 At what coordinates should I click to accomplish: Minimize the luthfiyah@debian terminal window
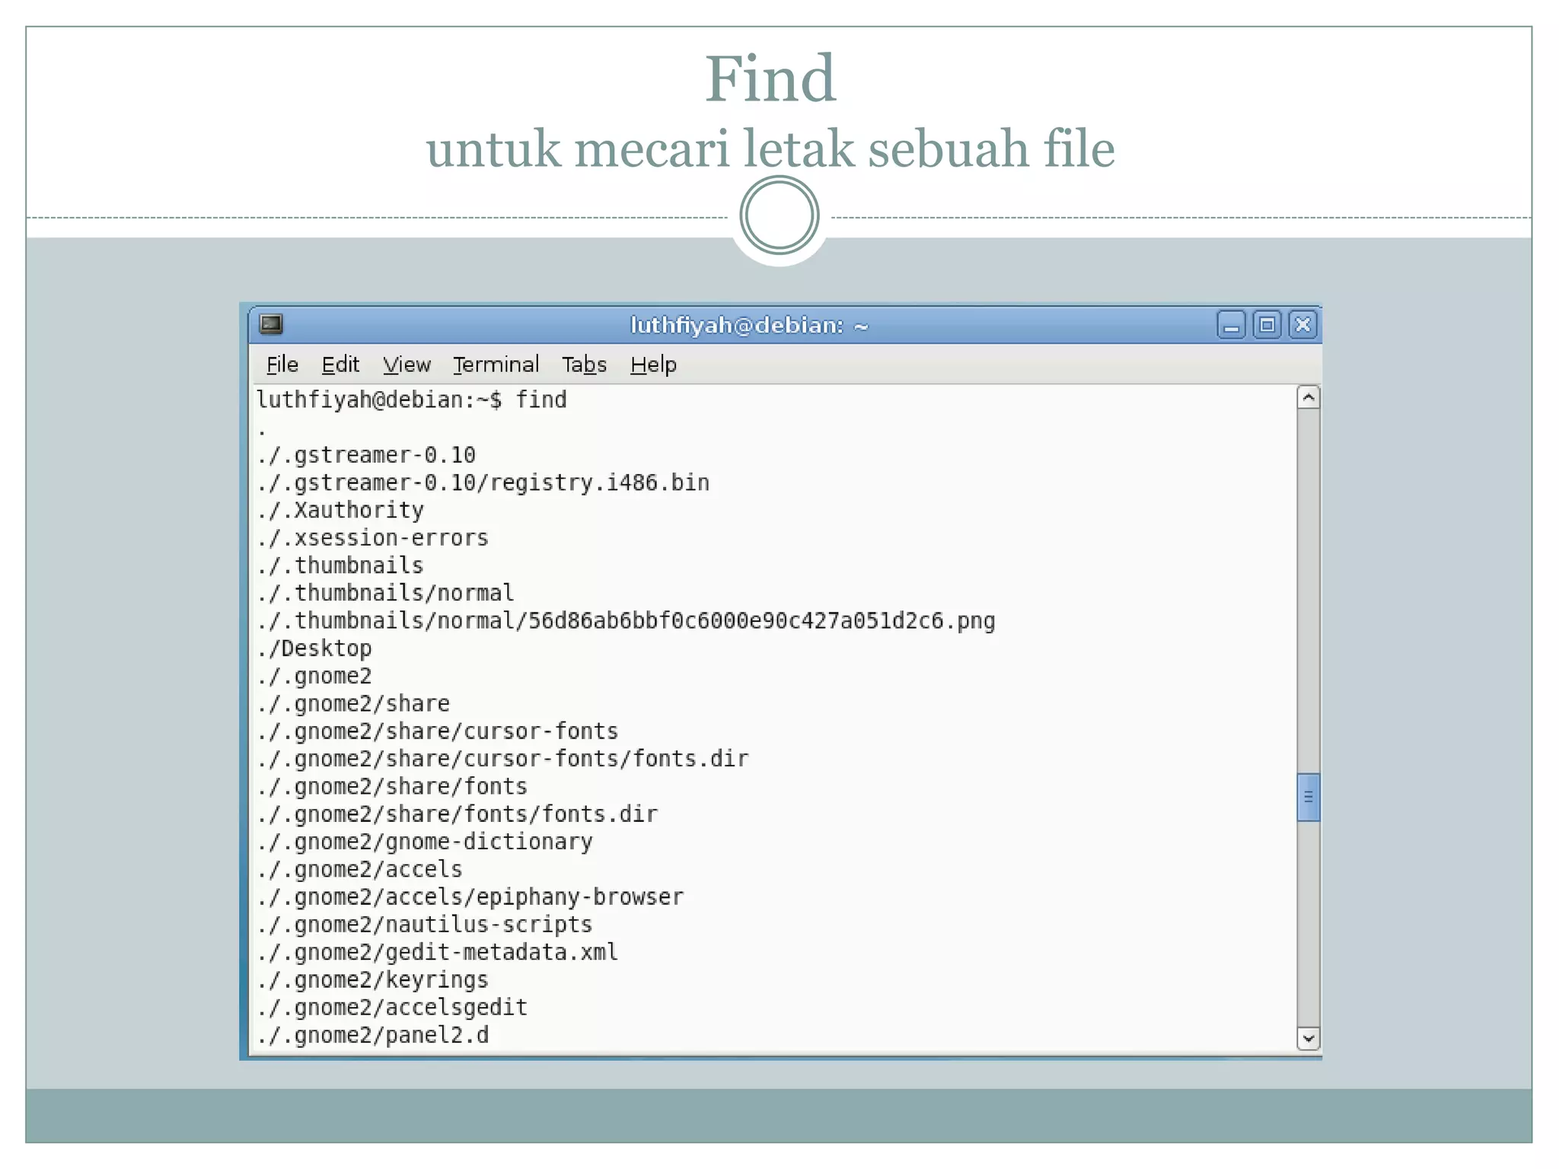pyautogui.click(x=1231, y=325)
